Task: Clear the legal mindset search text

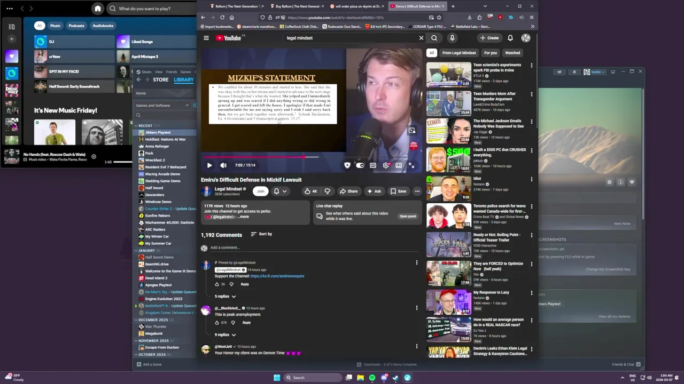Action: pos(421,38)
